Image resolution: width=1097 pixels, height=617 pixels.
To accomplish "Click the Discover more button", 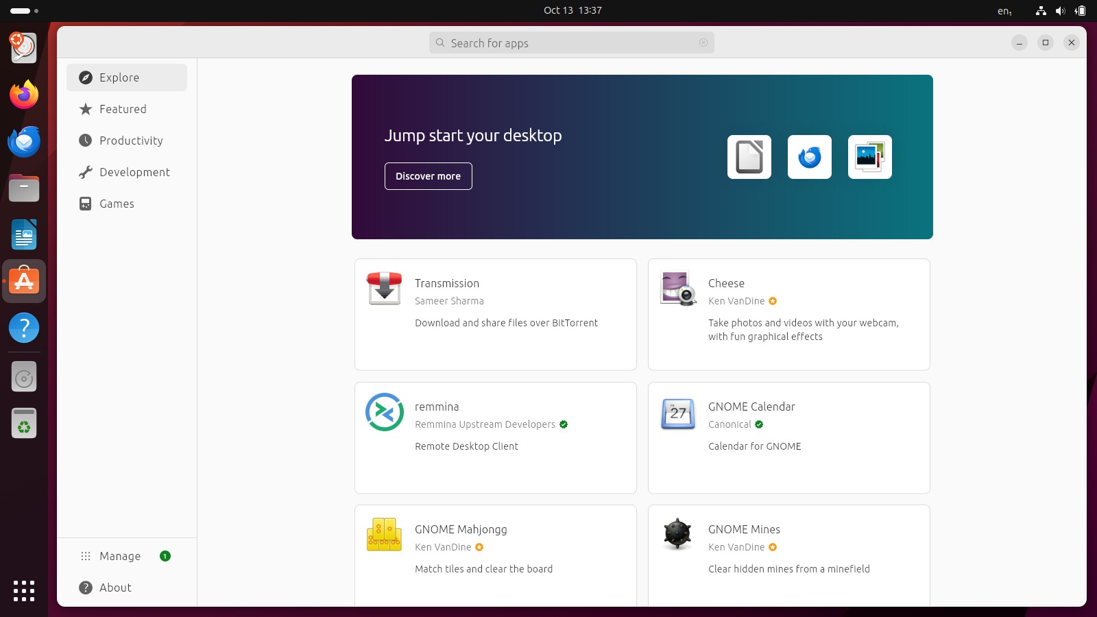I will 429,176.
